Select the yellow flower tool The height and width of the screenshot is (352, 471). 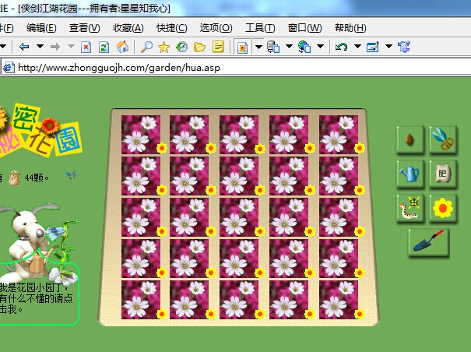[443, 208]
